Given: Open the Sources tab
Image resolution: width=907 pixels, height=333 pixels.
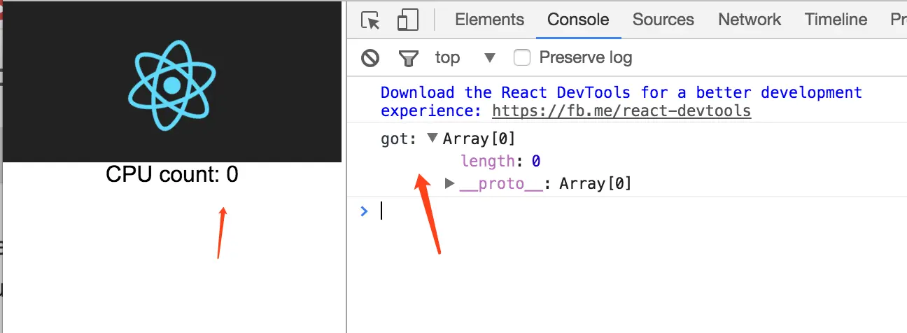Looking at the screenshot, I should tap(663, 20).
